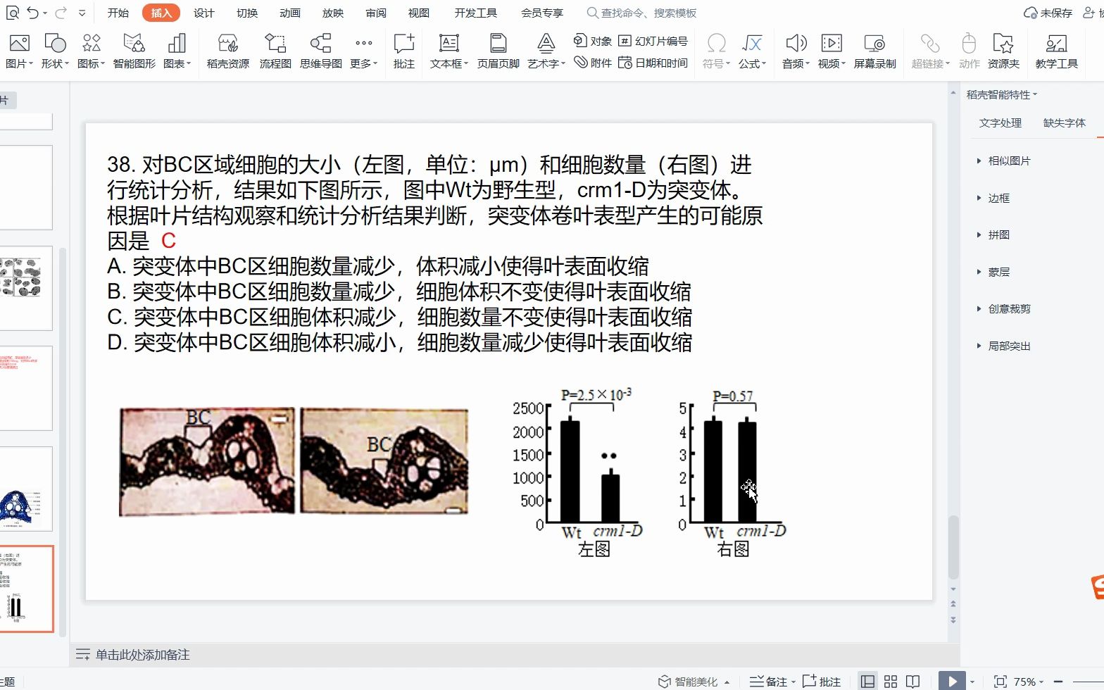Screen dimensions: 1104x690
Task: Expand the 蒙层 section
Action: (x=993, y=272)
